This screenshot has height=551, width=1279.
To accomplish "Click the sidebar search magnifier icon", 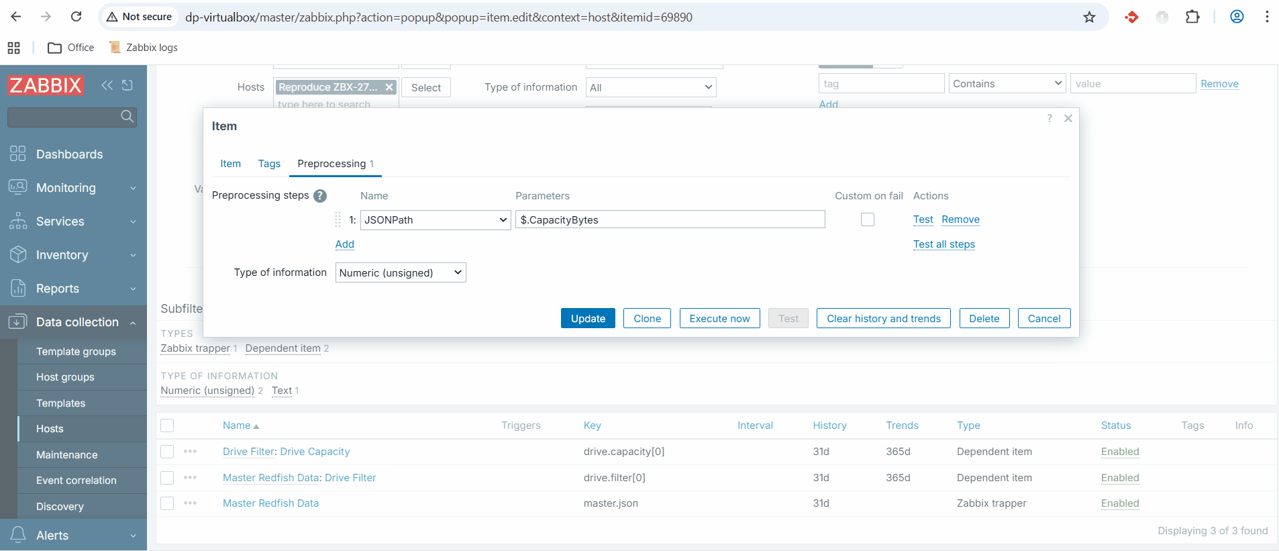I will point(127,117).
